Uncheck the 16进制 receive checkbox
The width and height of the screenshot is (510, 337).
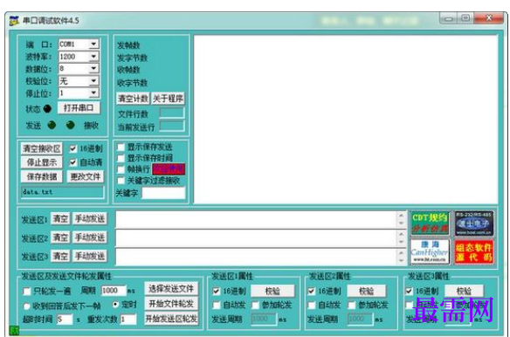[72, 148]
